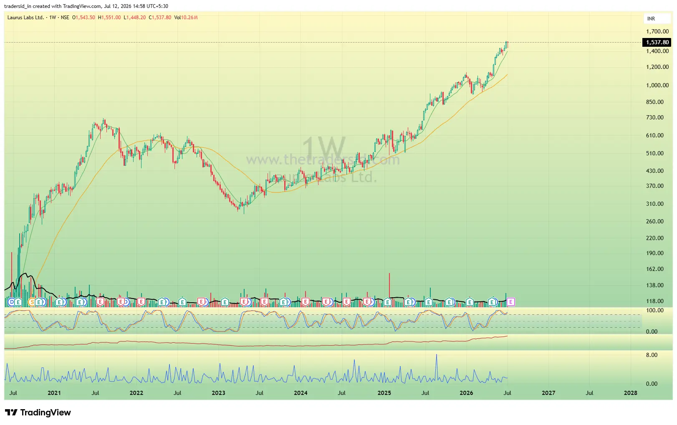The width and height of the screenshot is (677, 425).
Task: Click the 1,700.00 price axis label
Action: [657, 31]
